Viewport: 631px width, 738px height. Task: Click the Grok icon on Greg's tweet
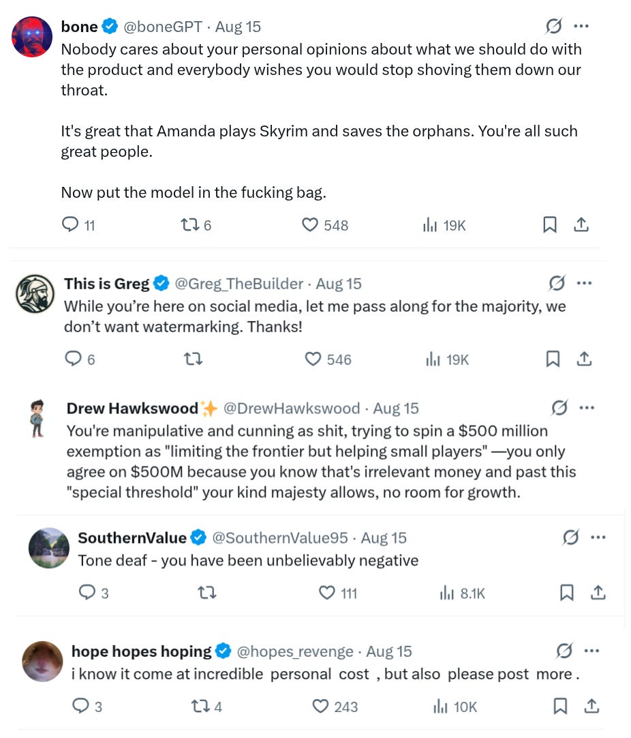coord(557,283)
